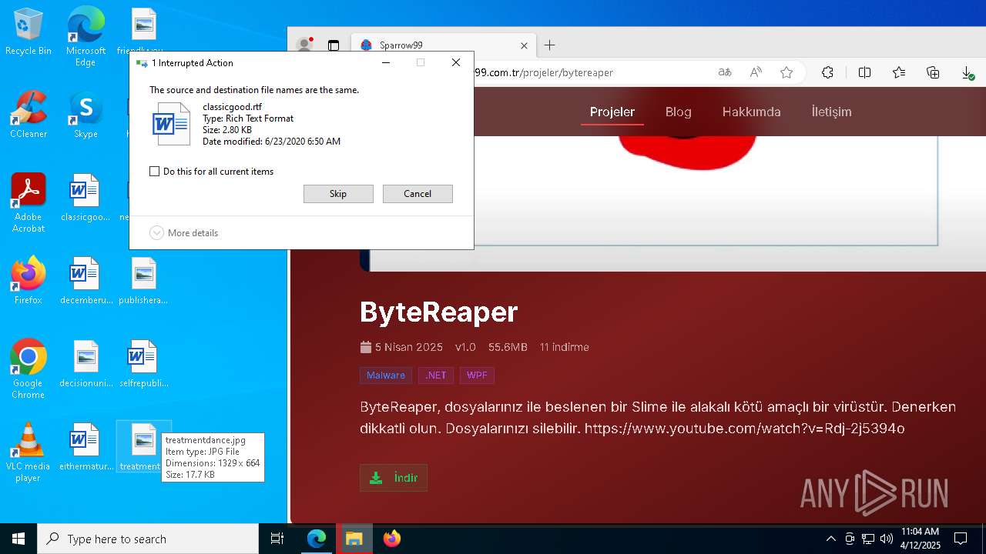Open the İletişim navigation item
The image size is (986, 554).
(831, 112)
